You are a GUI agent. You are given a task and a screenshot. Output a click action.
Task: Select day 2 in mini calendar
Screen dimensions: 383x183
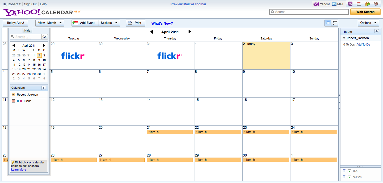click(39, 55)
